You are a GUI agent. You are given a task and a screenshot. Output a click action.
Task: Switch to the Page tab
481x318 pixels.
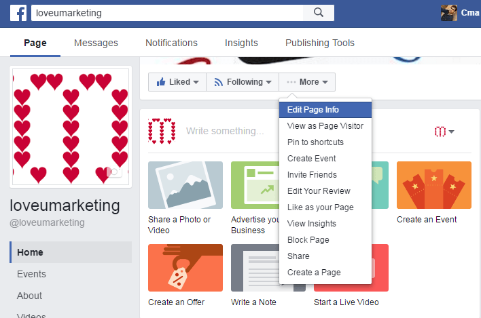[35, 43]
